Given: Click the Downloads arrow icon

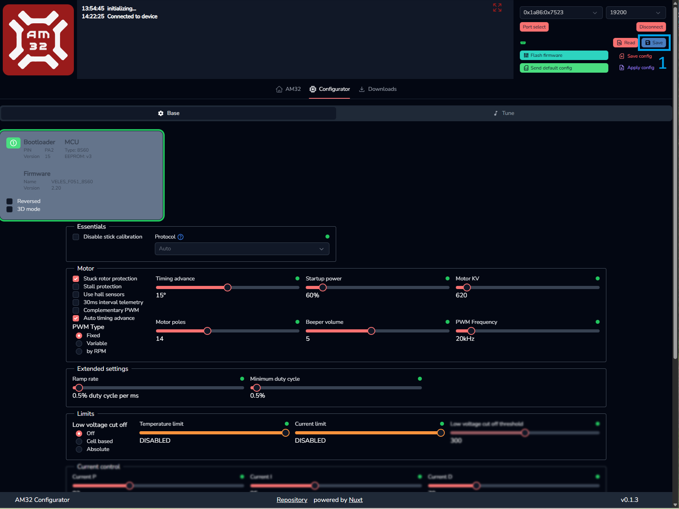Looking at the screenshot, I should tap(361, 89).
